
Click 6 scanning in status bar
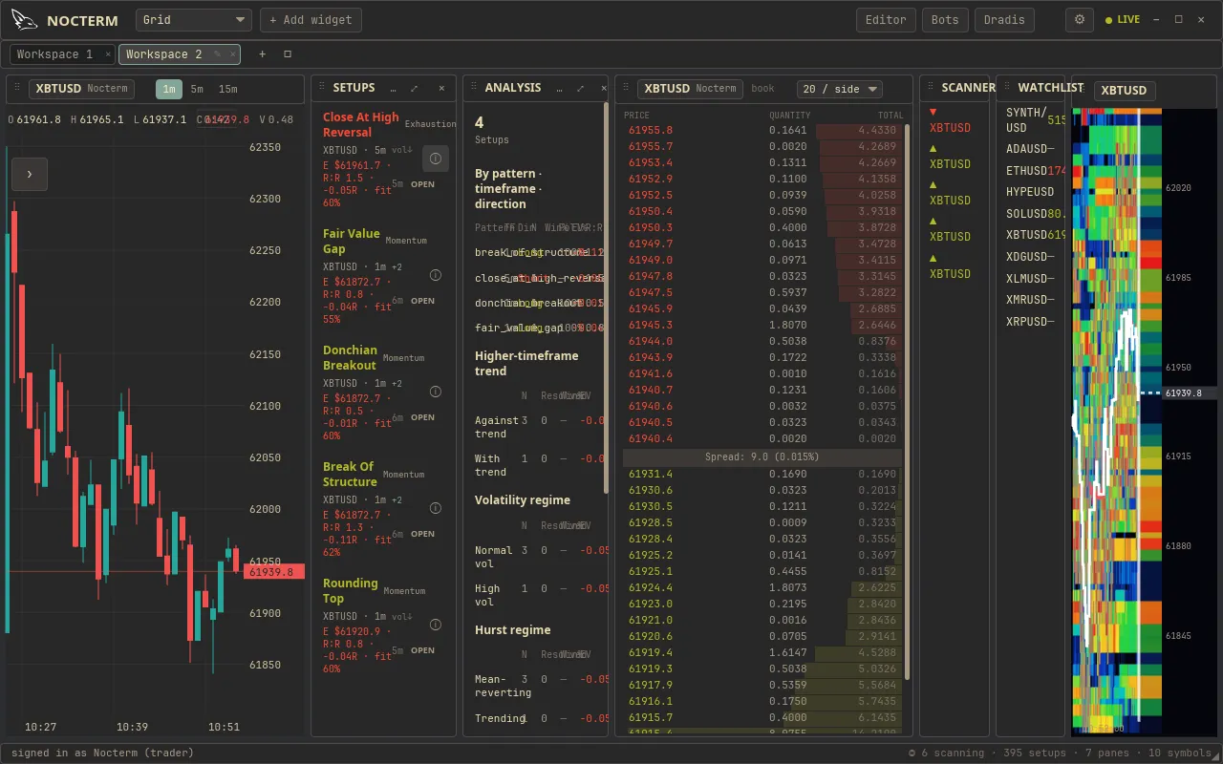946,753
